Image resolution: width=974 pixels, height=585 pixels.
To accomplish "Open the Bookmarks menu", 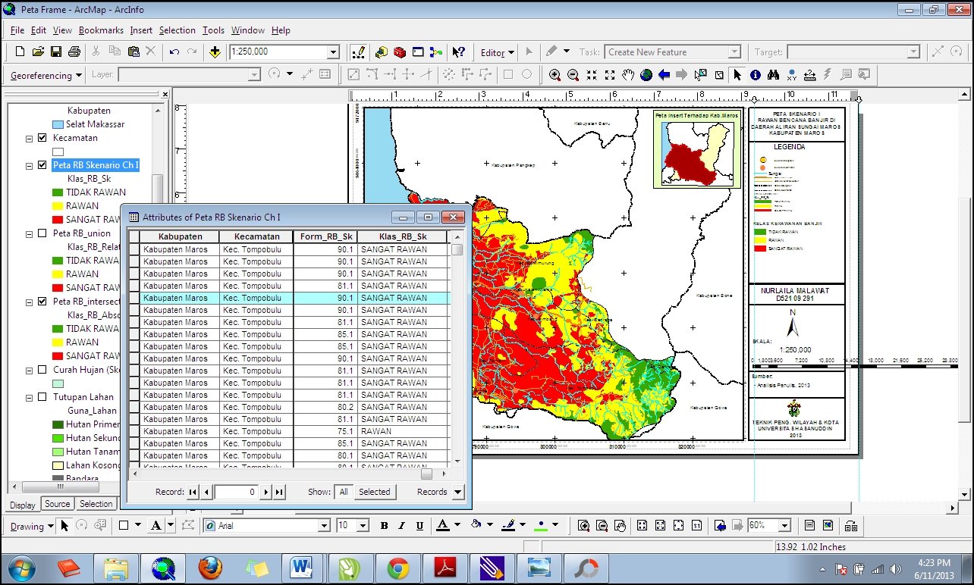I will [x=101, y=30].
